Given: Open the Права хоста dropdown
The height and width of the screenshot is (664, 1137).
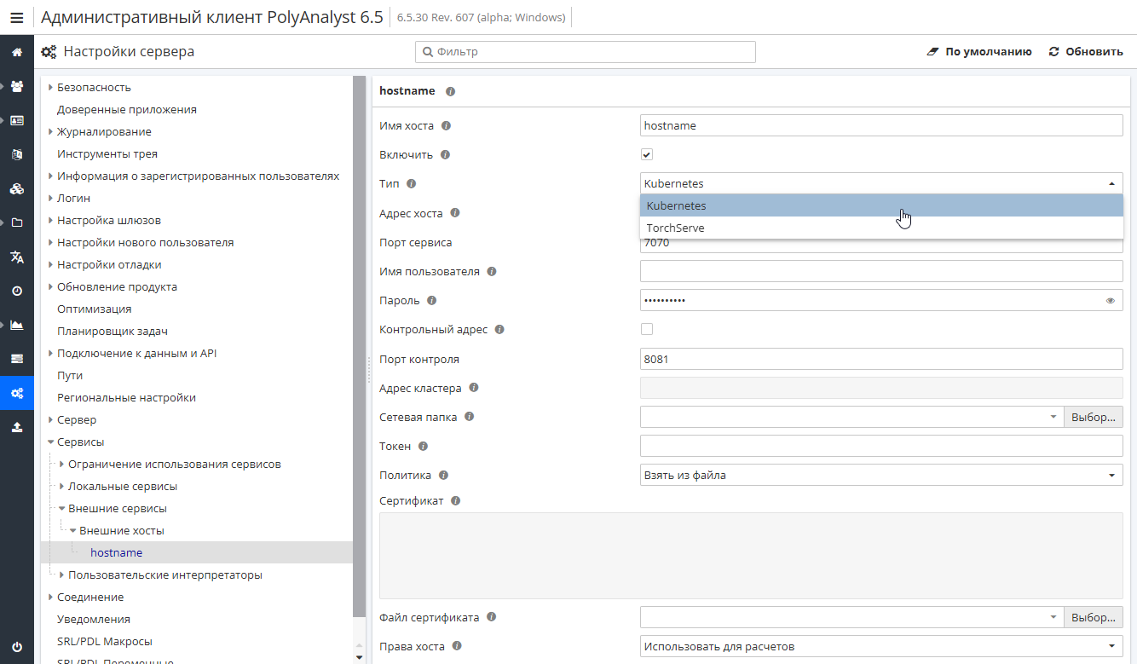Looking at the screenshot, I should tap(881, 647).
